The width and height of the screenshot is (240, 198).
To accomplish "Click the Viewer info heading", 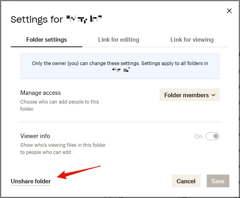I will [35, 136].
